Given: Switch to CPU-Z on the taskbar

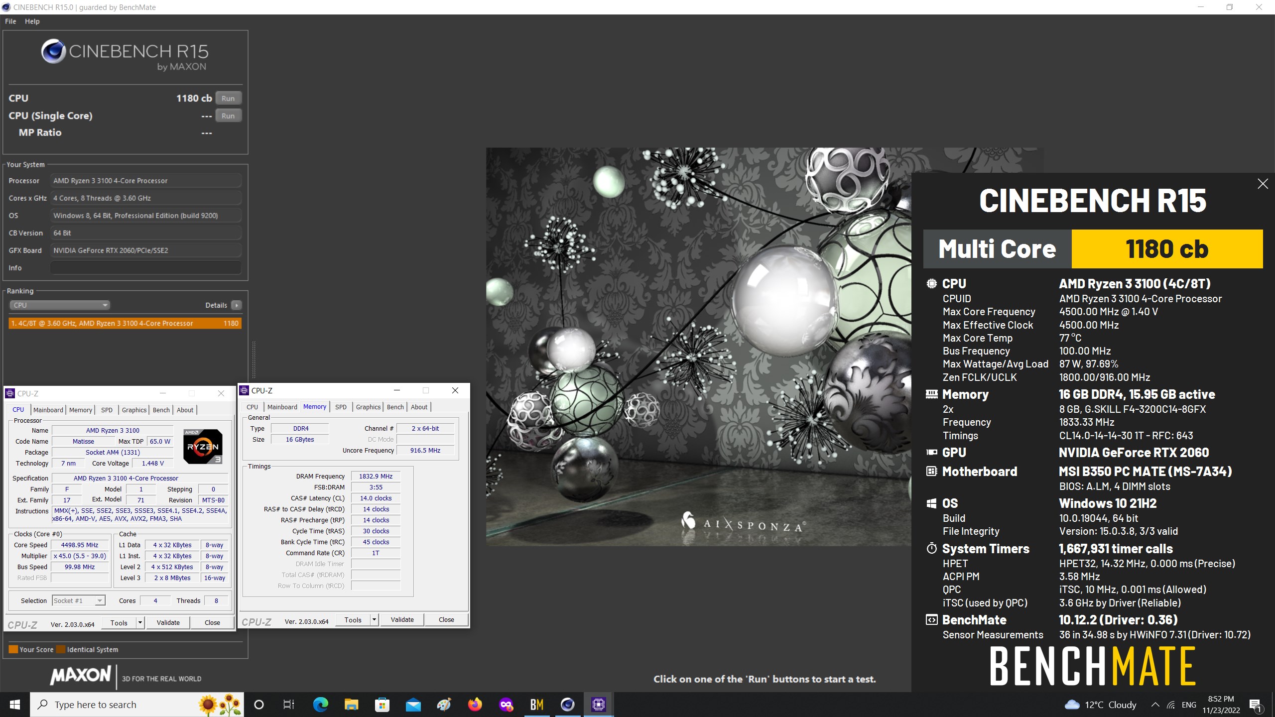Looking at the screenshot, I should click(x=598, y=705).
